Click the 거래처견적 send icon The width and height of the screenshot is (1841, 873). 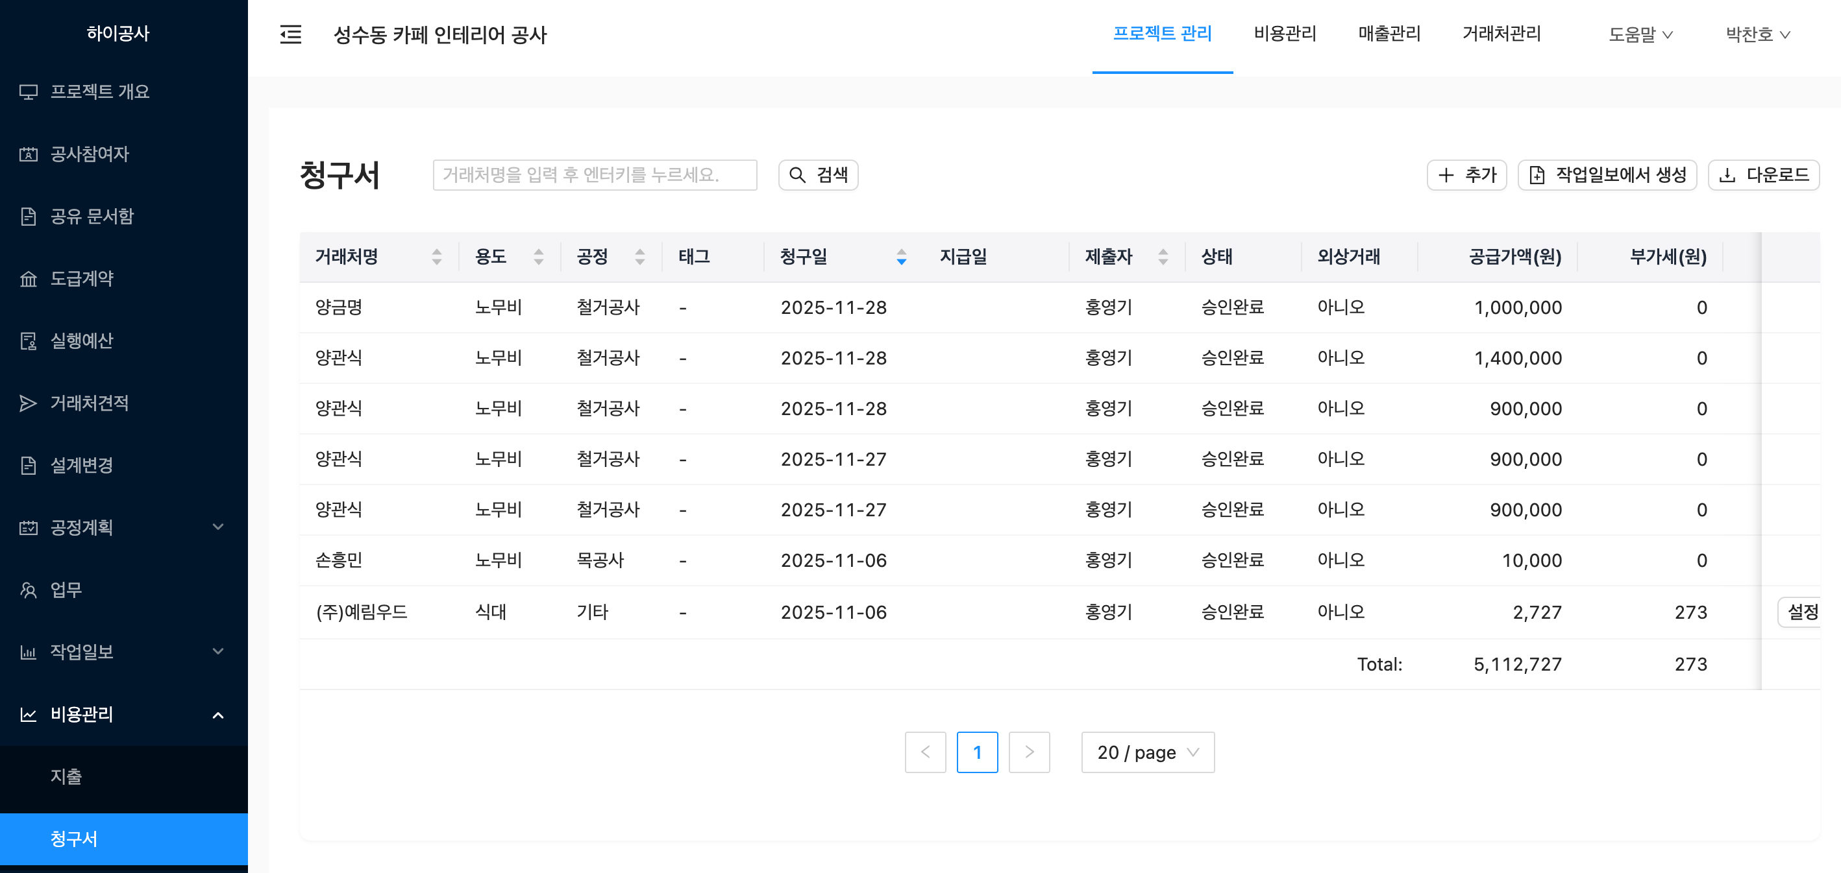28,403
